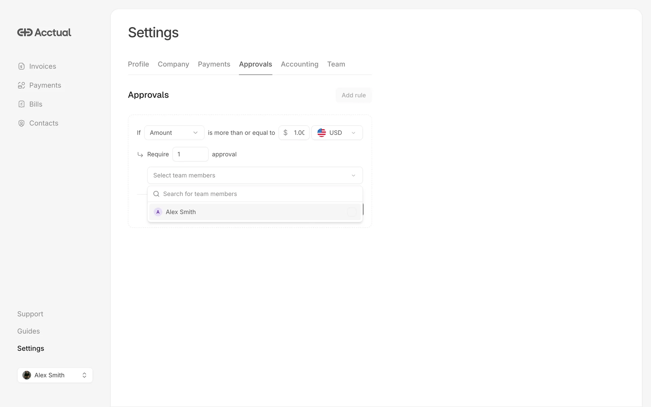
Task: Click the search magnifier icon
Action: pos(156,194)
